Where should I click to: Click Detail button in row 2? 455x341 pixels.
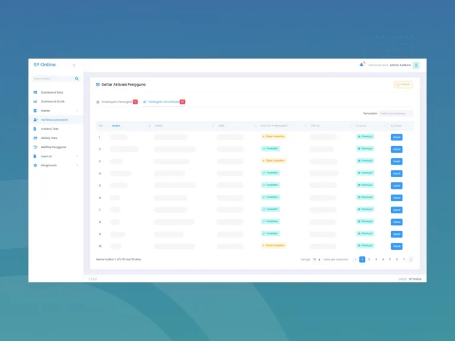click(396, 149)
